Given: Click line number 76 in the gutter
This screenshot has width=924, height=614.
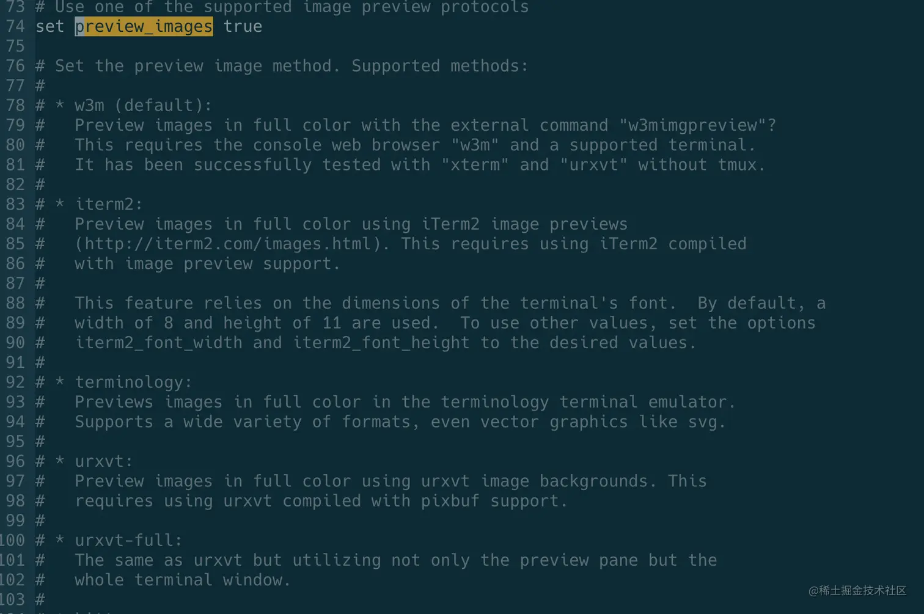Looking at the screenshot, I should [15, 66].
